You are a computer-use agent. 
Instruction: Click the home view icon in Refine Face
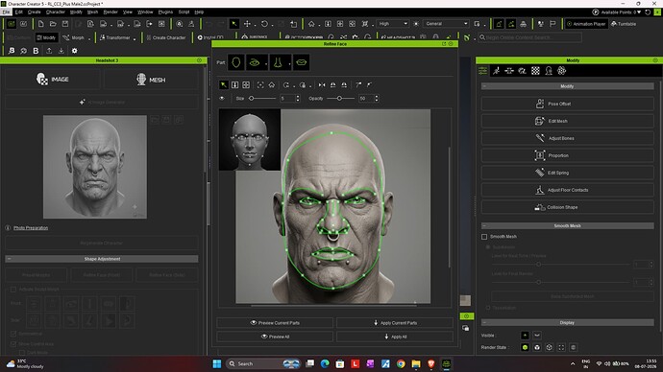[x=272, y=85]
